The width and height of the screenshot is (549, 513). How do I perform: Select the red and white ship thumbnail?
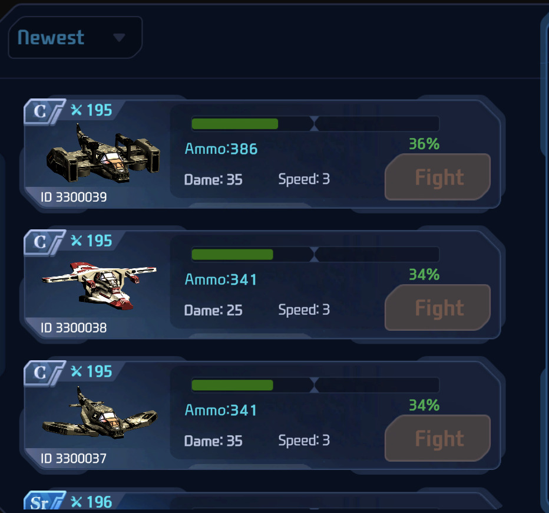[99, 285]
